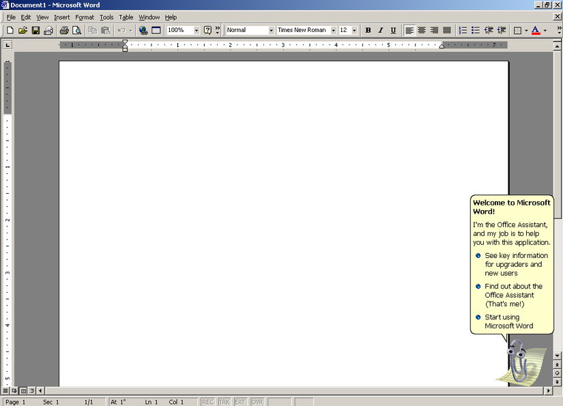
Task: Toggle italic formatting
Action: click(x=381, y=30)
